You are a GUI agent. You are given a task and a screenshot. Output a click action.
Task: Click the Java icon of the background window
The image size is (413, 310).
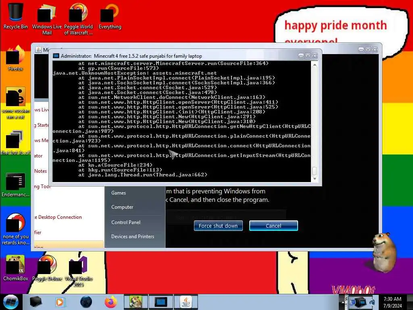coord(38,50)
